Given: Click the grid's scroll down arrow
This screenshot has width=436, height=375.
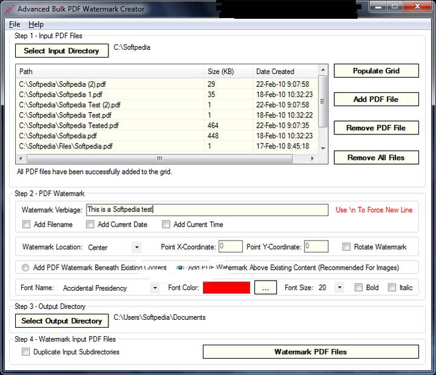Looking at the screenshot, I should pos(323,148).
